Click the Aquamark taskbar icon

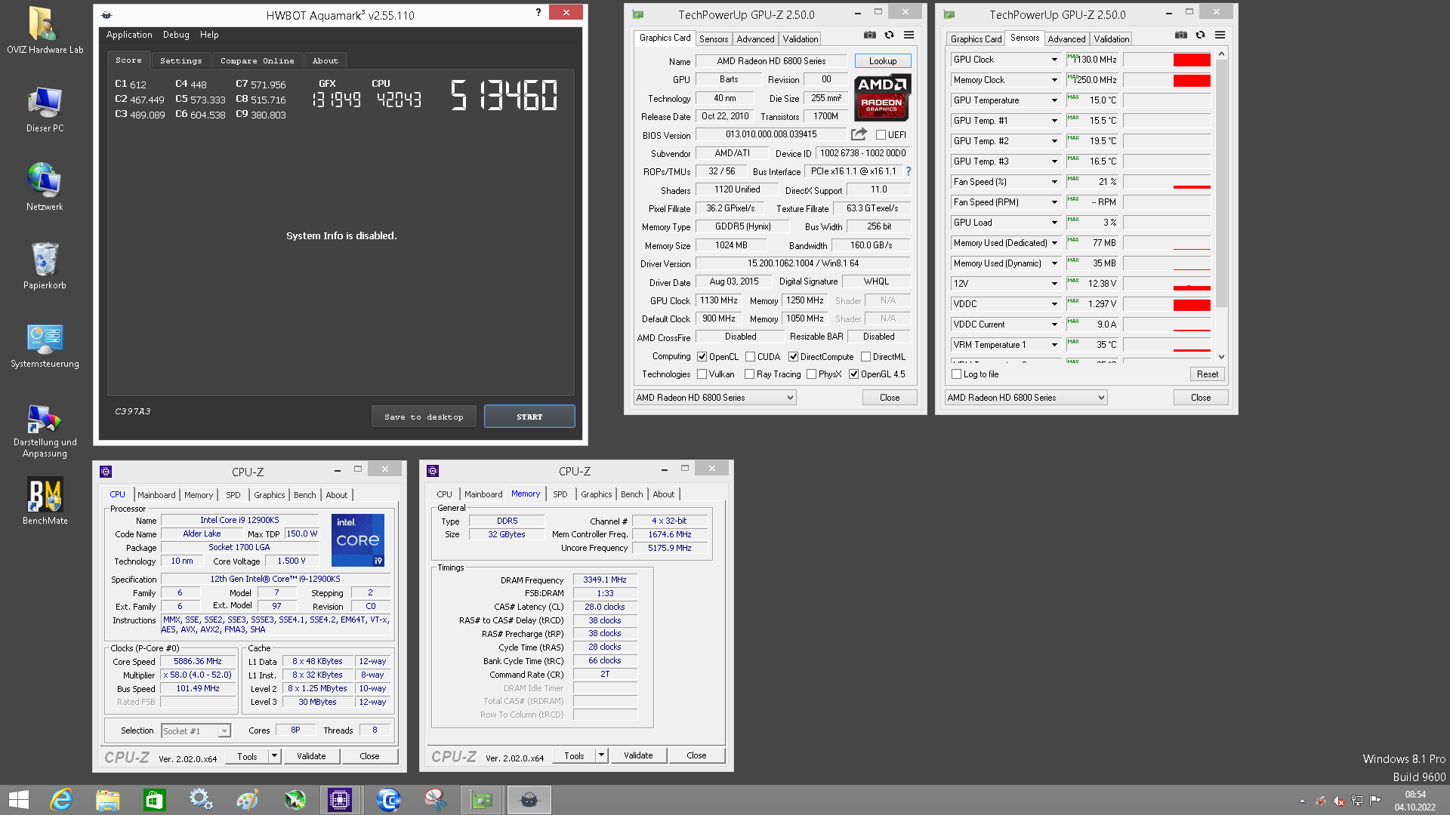(529, 800)
